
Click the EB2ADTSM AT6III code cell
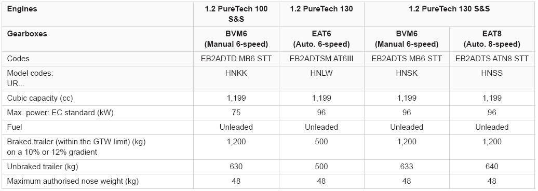point(321,59)
